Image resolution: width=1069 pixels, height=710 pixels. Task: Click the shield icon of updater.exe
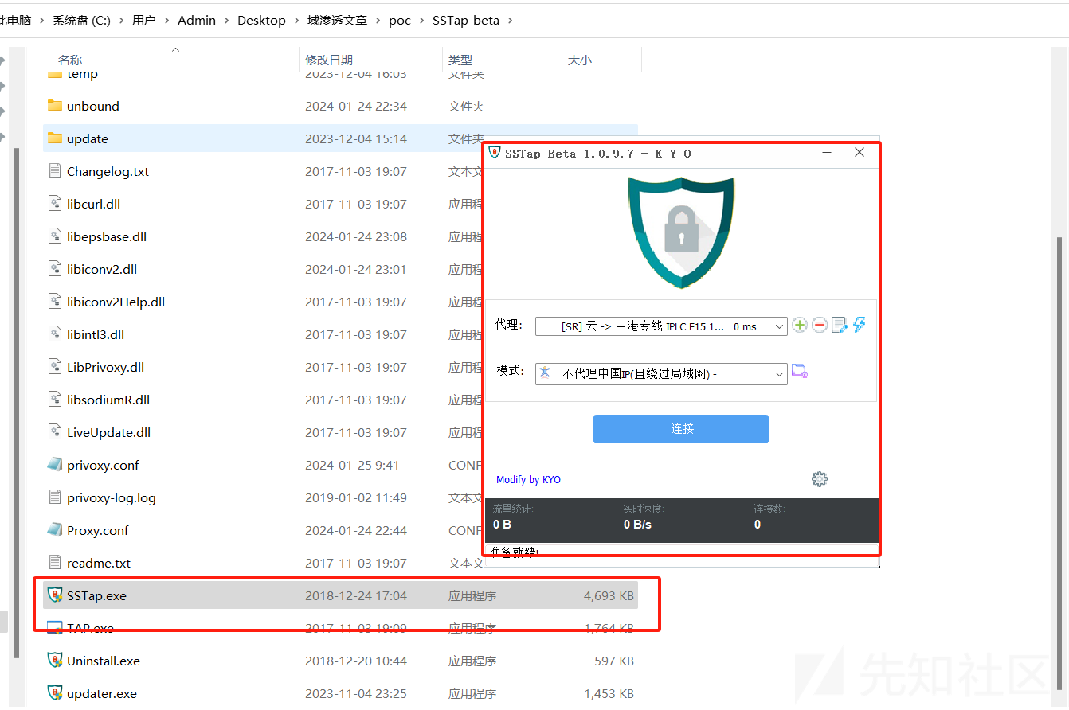click(55, 693)
